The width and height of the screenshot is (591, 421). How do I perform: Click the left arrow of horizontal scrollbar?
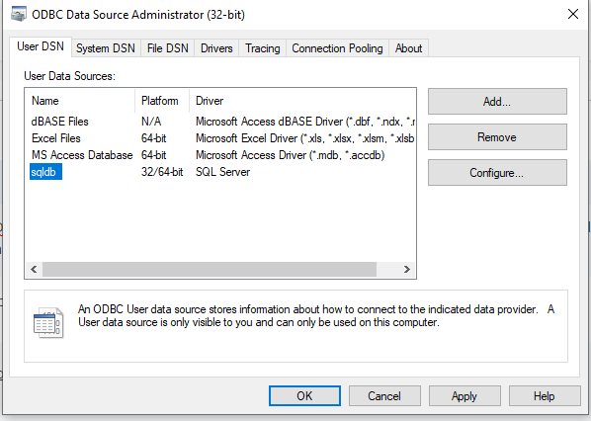(34, 269)
